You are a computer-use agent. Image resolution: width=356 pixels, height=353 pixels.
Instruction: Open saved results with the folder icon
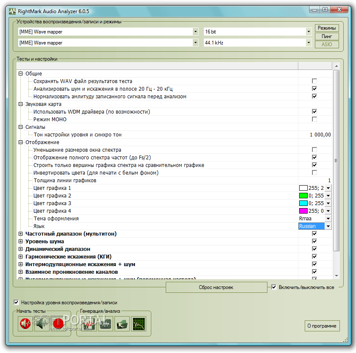pyautogui.click(x=122, y=324)
